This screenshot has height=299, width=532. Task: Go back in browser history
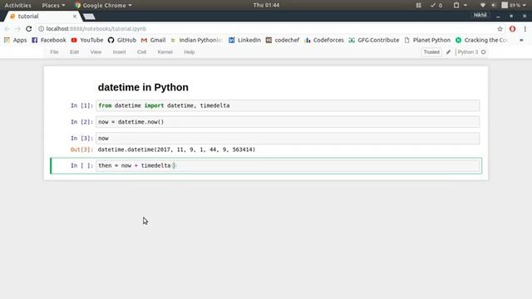click(7, 29)
